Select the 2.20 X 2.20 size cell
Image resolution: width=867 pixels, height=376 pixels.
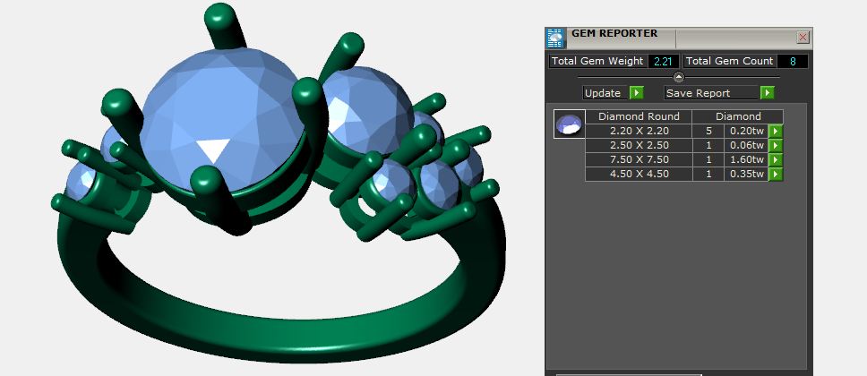(639, 131)
